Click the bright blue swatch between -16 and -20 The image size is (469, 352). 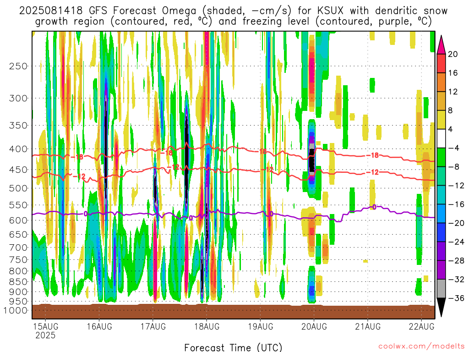click(441, 214)
